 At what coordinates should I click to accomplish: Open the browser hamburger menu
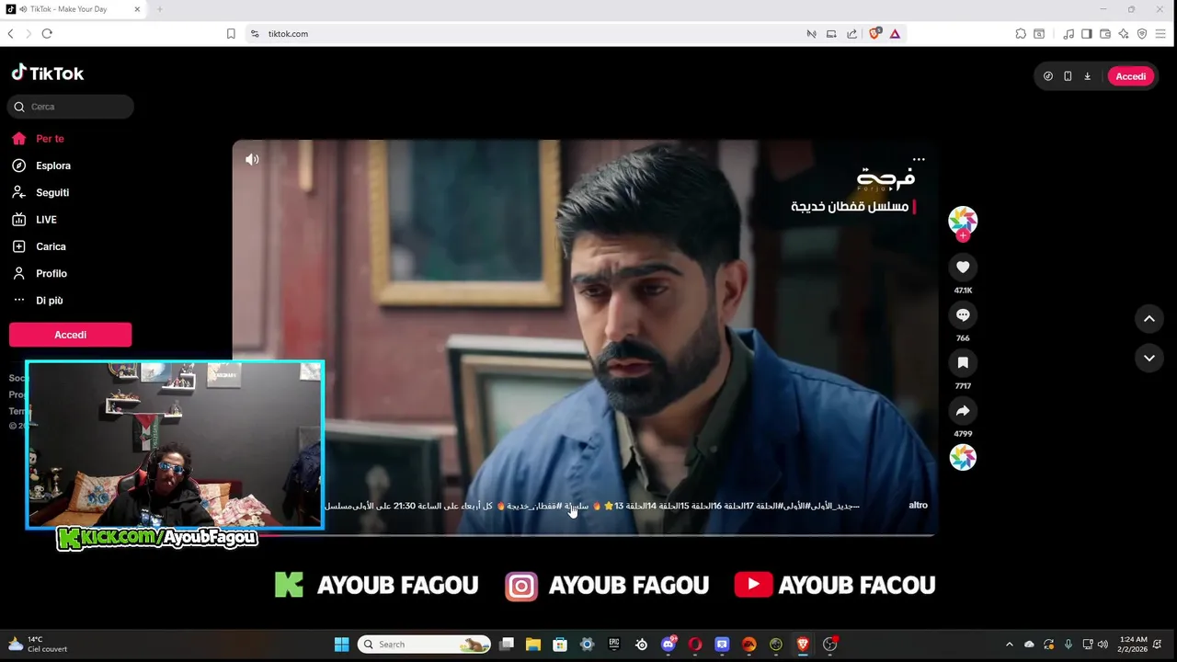(x=1161, y=33)
